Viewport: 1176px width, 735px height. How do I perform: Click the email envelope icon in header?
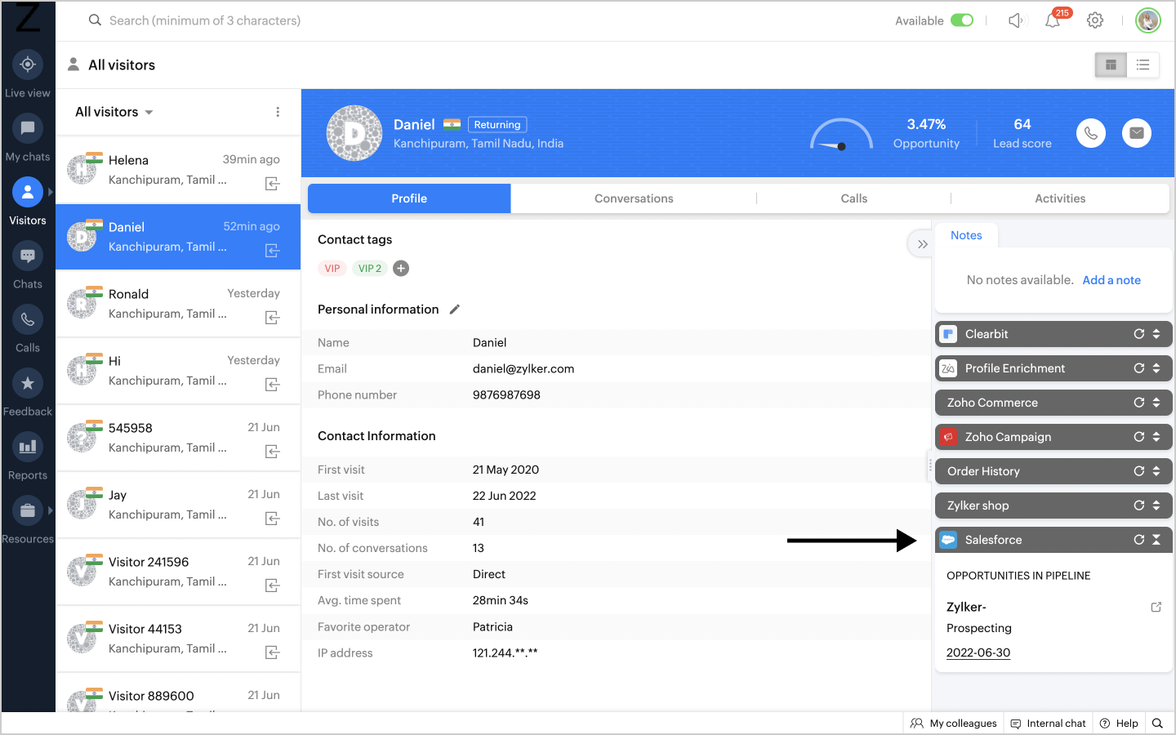point(1136,133)
